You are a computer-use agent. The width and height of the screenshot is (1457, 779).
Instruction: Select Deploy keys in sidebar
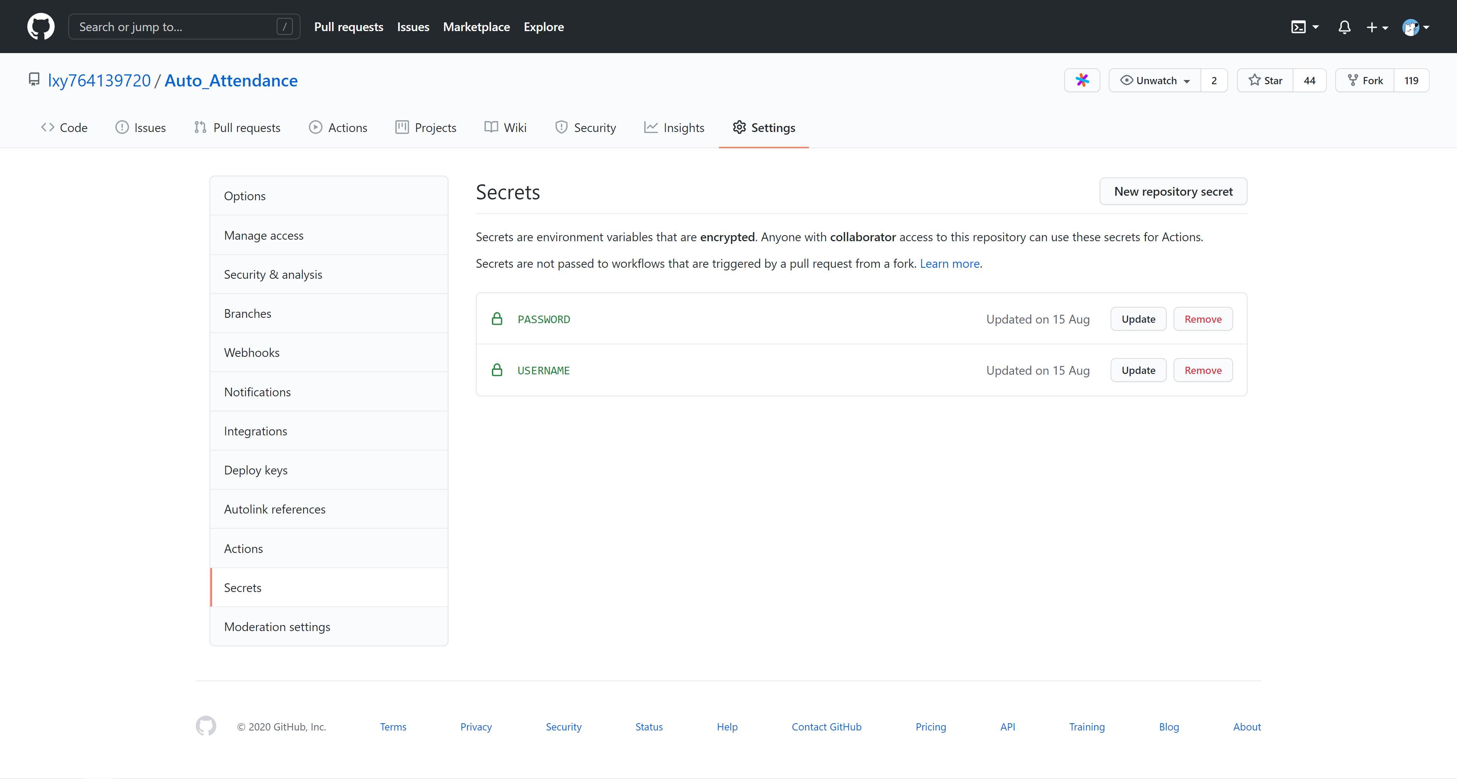[x=329, y=470]
